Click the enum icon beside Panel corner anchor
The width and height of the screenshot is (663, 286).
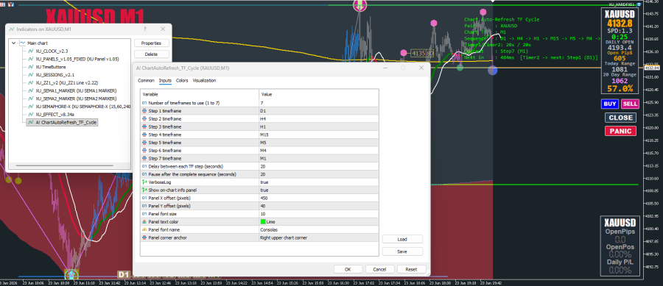tap(144, 237)
